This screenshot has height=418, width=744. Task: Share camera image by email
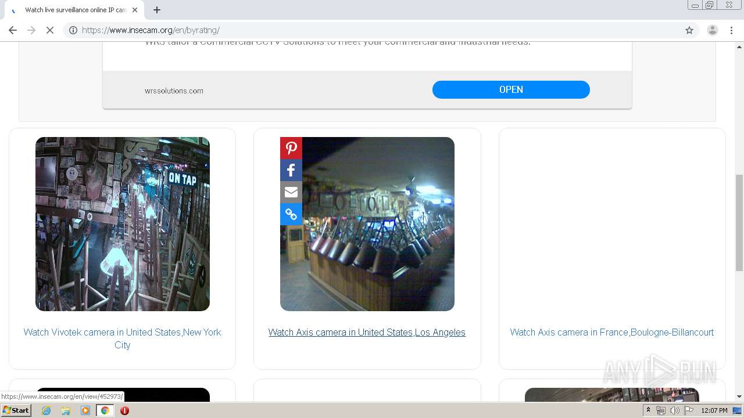pyautogui.click(x=291, y=192)
